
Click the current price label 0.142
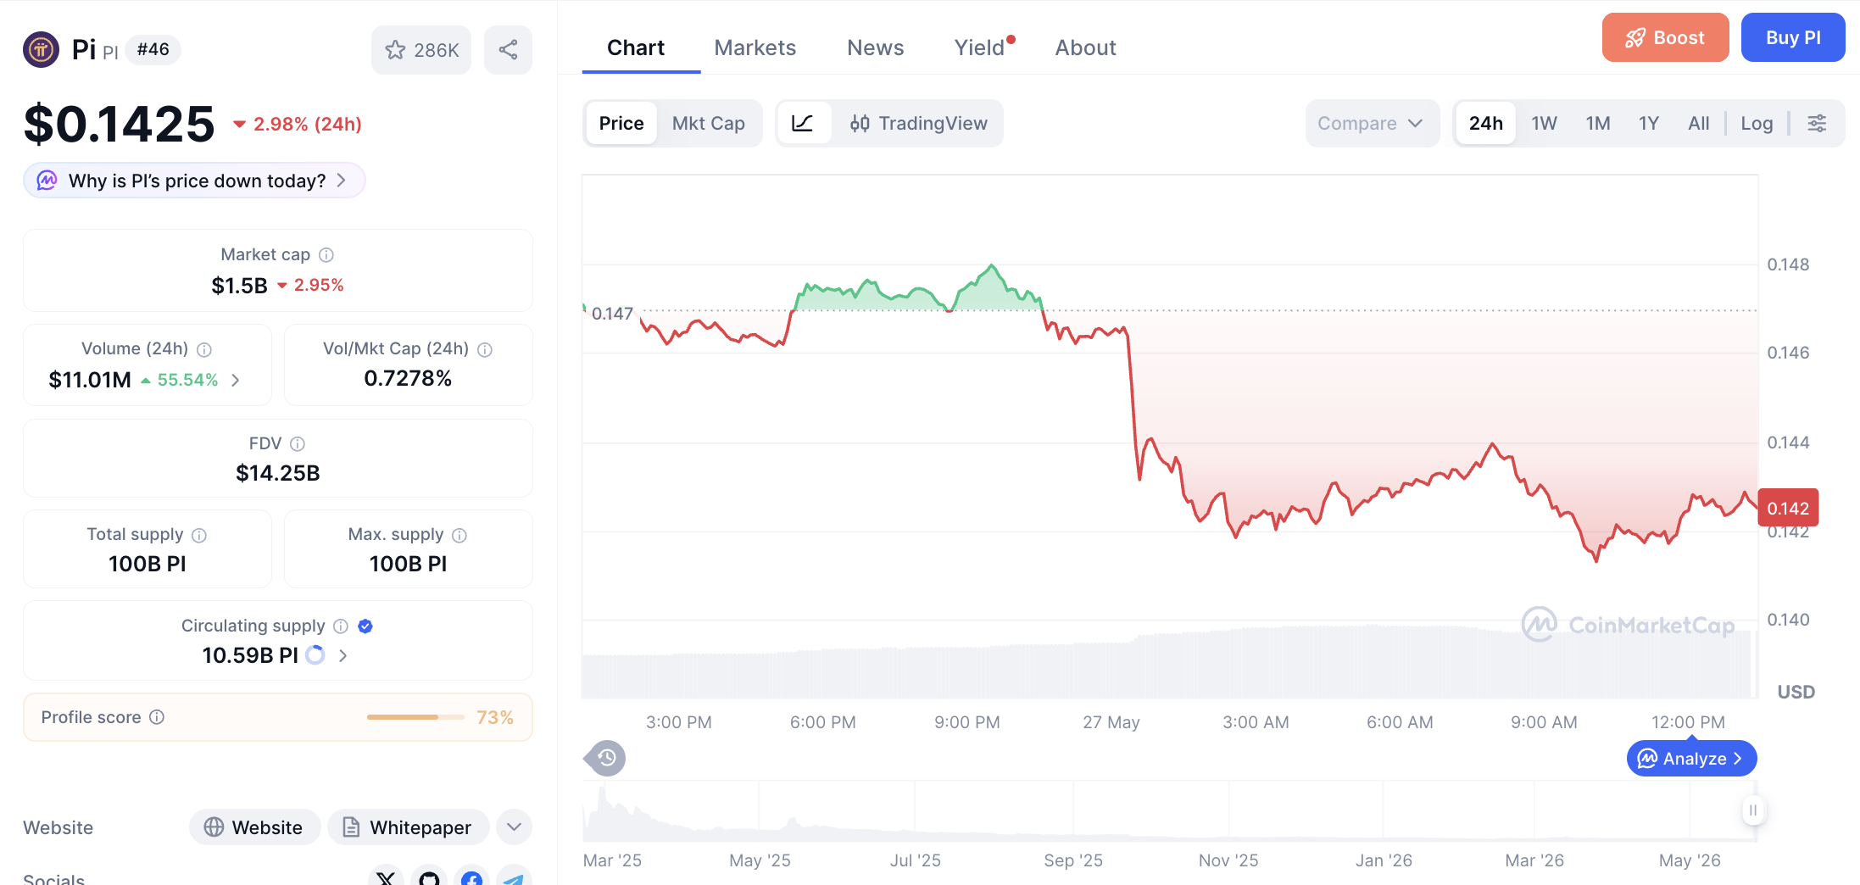[1788, 508]
